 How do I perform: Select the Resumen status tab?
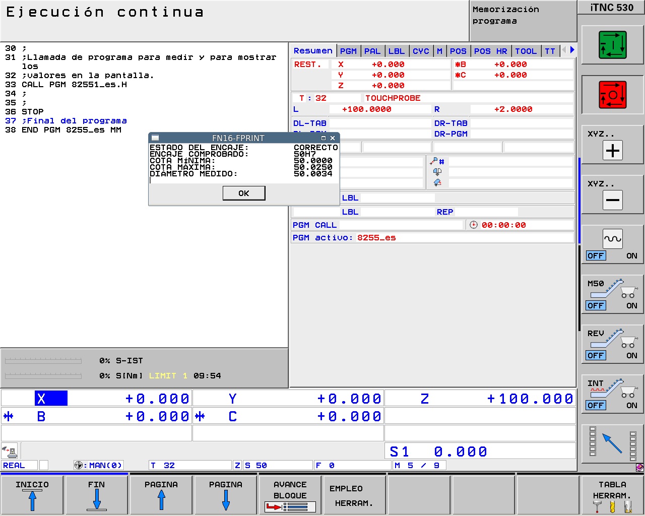[313, 50]
